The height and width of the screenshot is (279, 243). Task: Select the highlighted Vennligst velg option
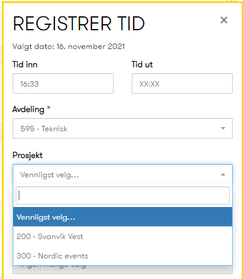[123, 217]
